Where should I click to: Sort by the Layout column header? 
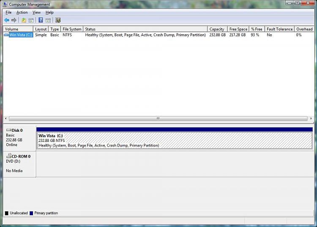point(41,29)
